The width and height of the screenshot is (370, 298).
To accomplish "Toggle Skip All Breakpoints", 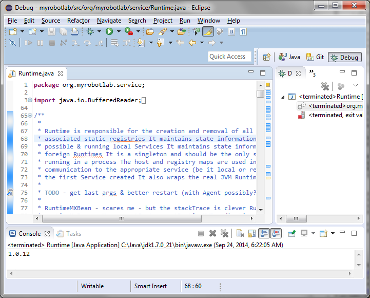I will coord(12,43).
